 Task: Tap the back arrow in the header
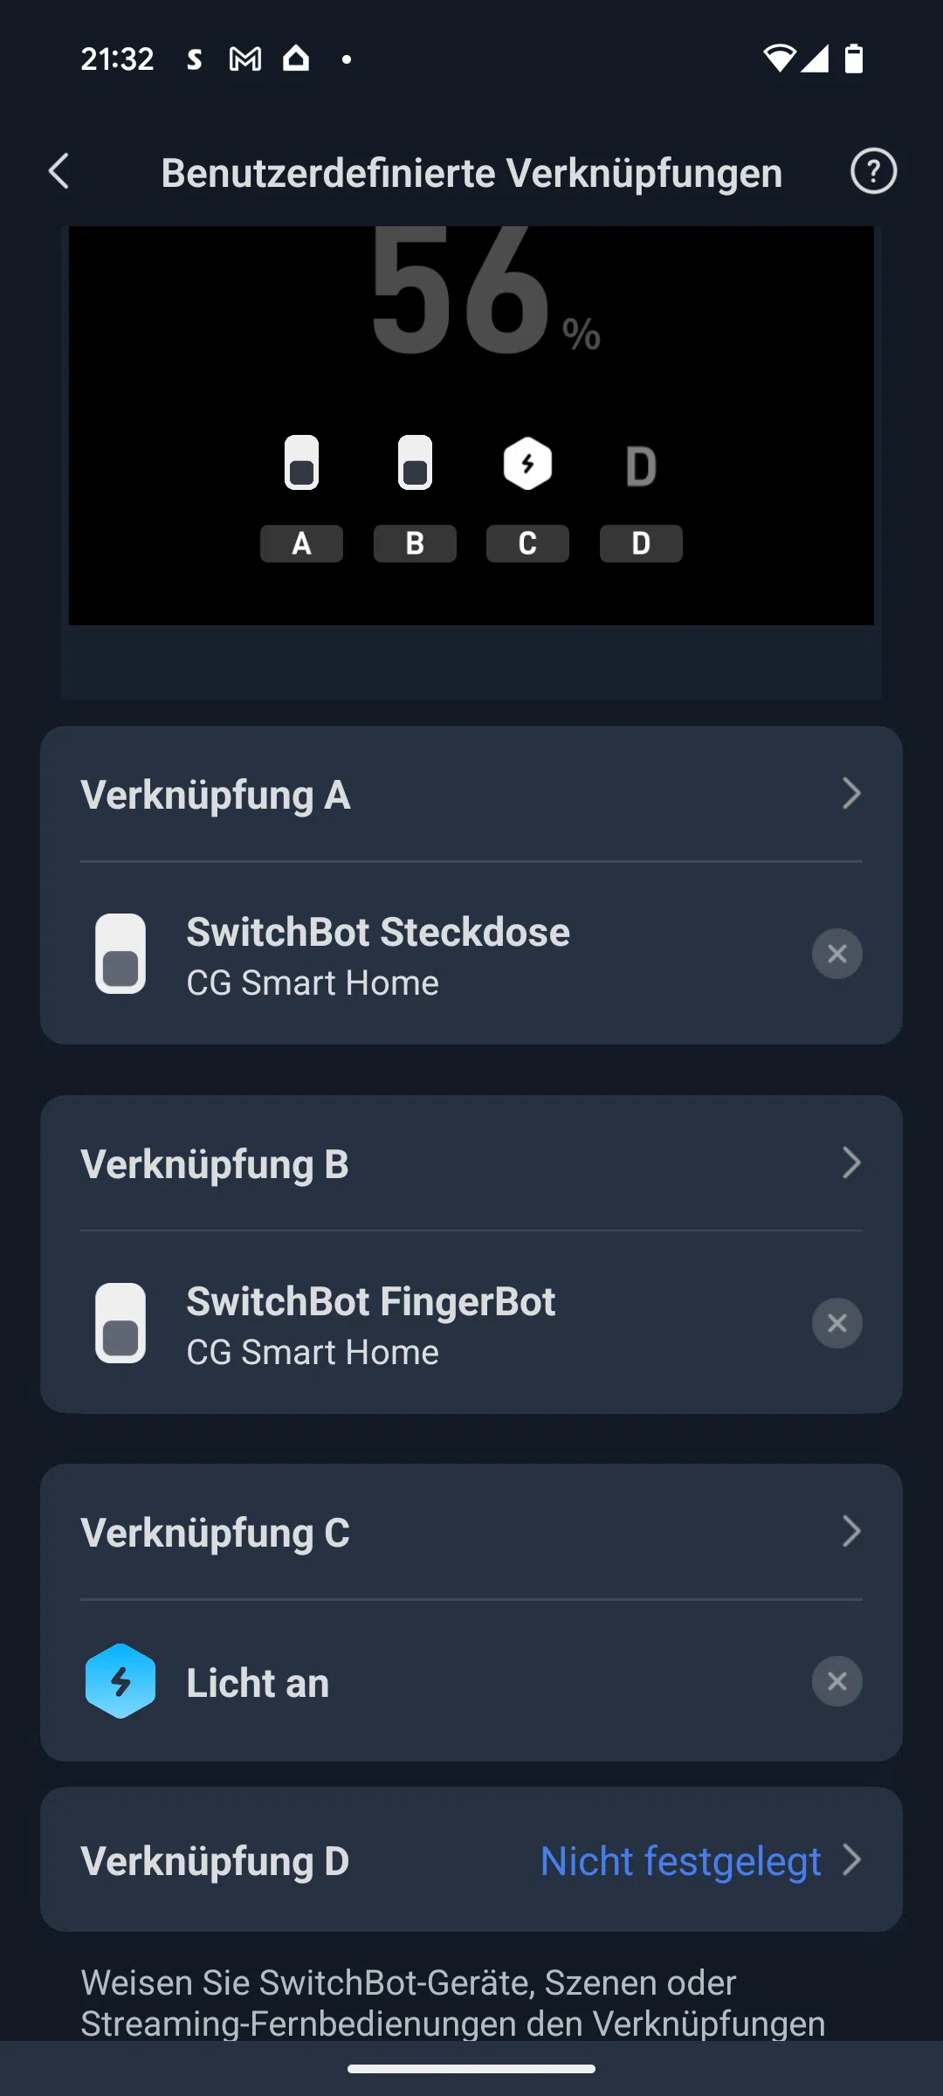59,172
